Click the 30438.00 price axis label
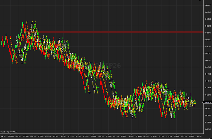Screen dimensions: 212x139 208,95
